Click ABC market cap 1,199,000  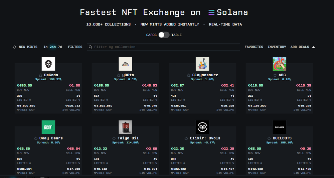pyautogui.click(x=257, y=106)
